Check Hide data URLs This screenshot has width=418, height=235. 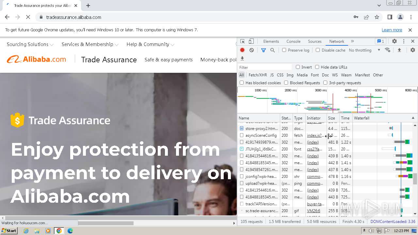click(x=317, y=67)
